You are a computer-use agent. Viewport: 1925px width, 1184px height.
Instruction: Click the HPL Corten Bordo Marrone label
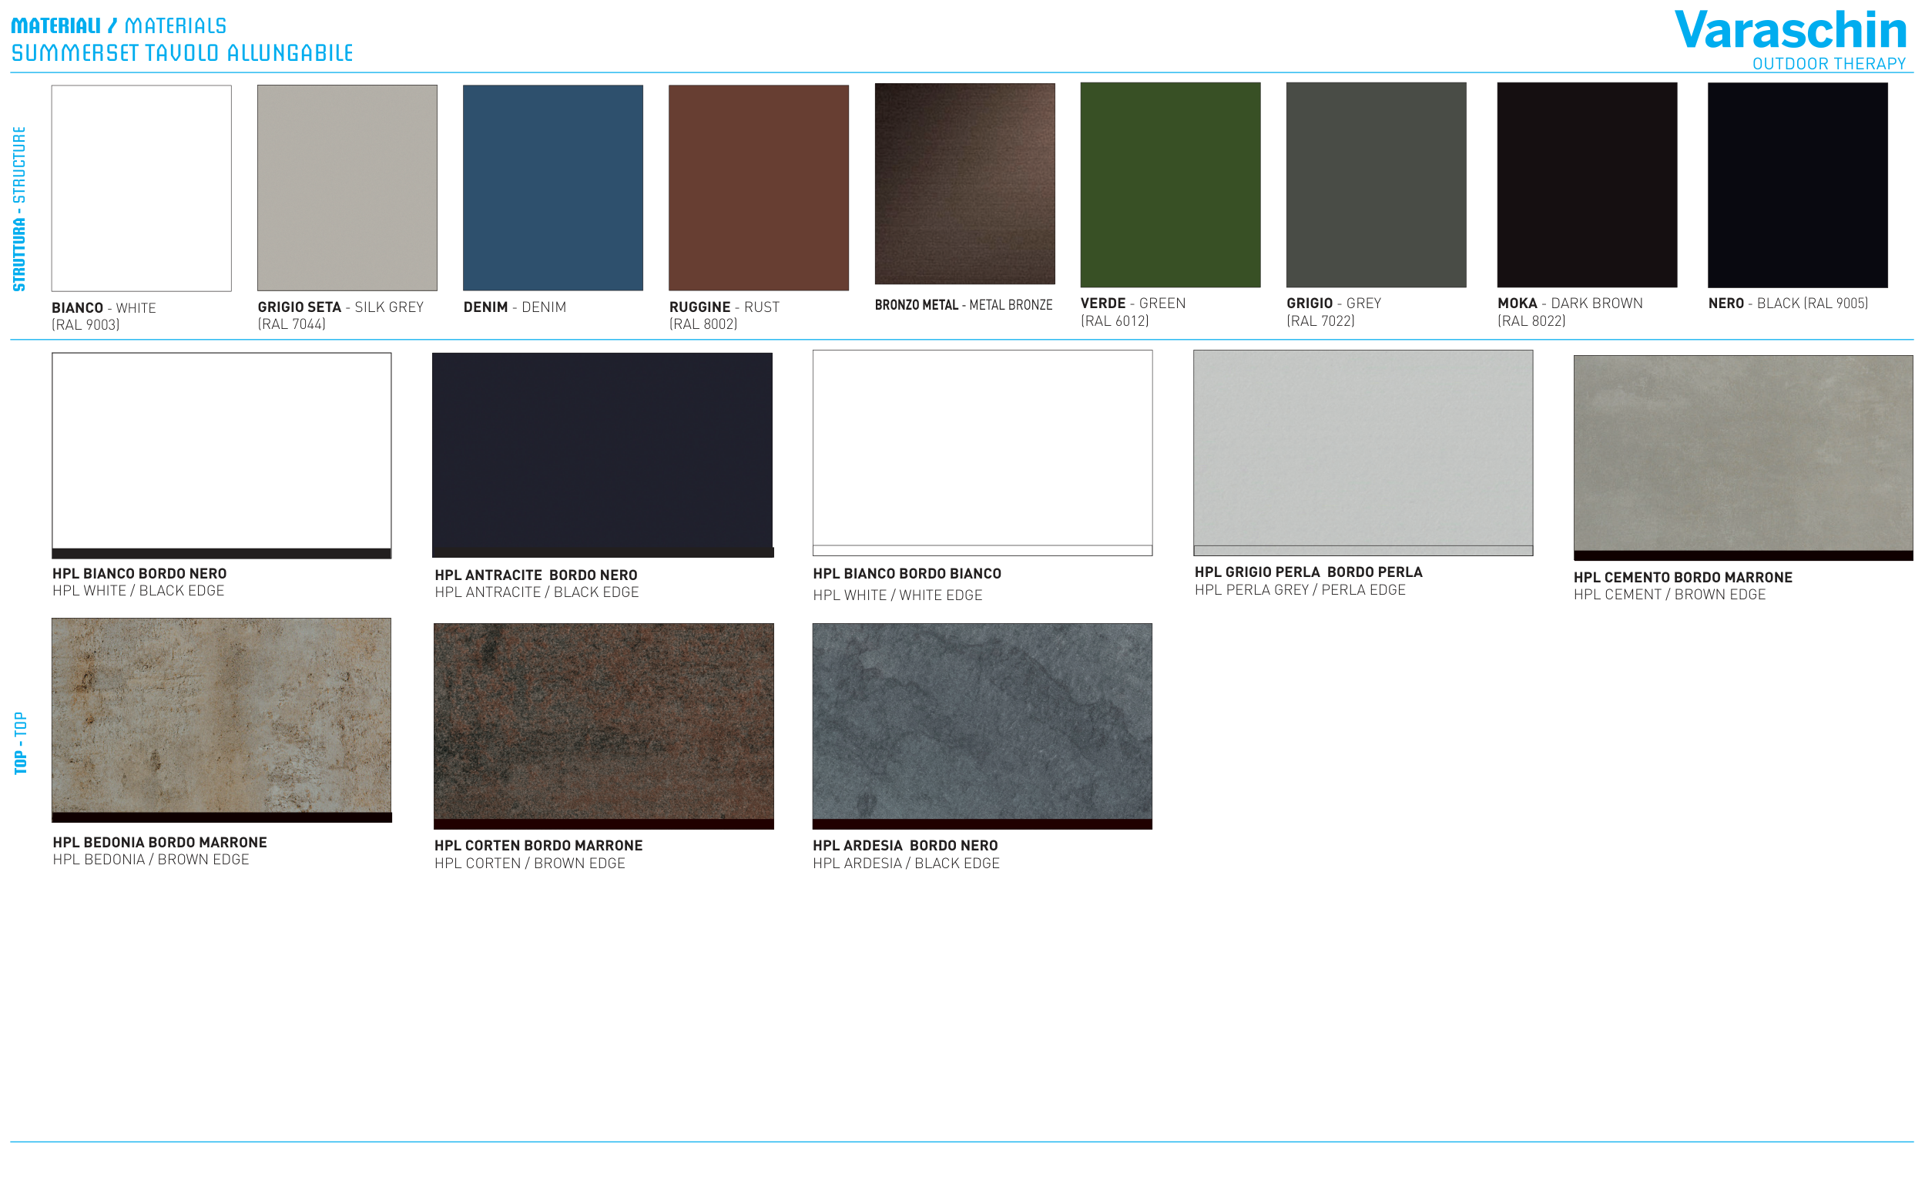pos(539,846)
